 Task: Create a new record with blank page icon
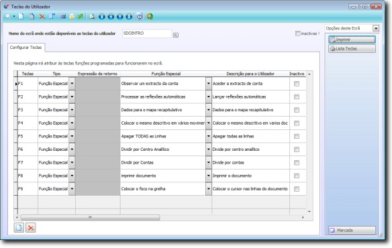[21, 17]
